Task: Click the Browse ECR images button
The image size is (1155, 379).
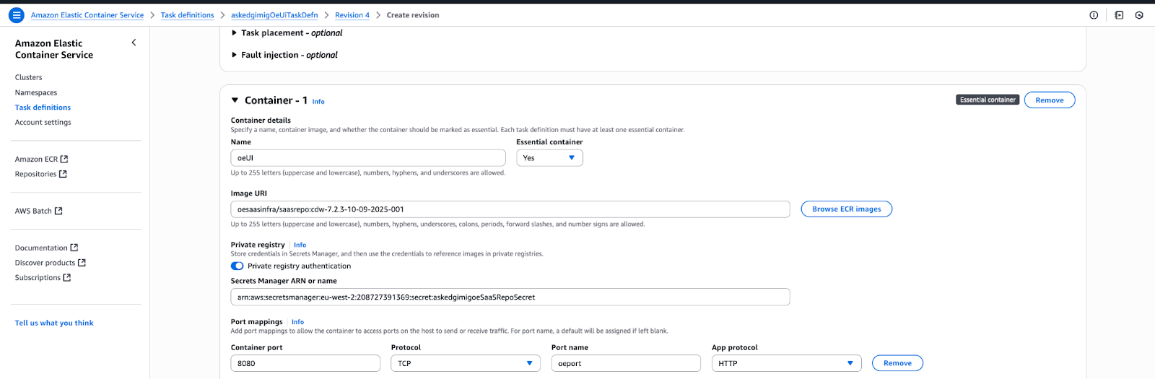Action: 846,209
